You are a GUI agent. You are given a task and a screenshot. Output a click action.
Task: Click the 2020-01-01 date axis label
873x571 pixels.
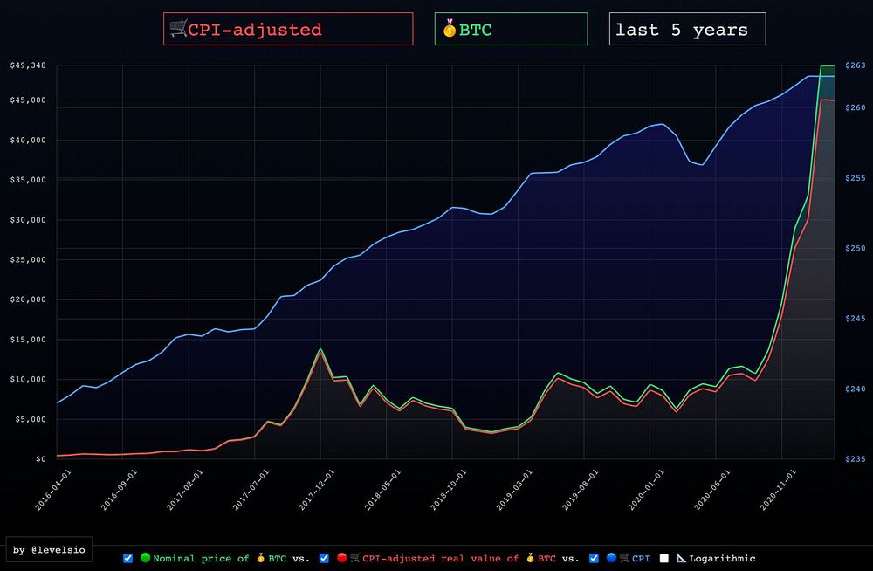coord(647,489)
